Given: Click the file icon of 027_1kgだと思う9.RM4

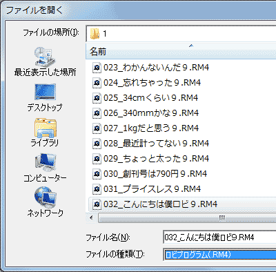Looking at the screenshot, I should click(x=97, y=128).
